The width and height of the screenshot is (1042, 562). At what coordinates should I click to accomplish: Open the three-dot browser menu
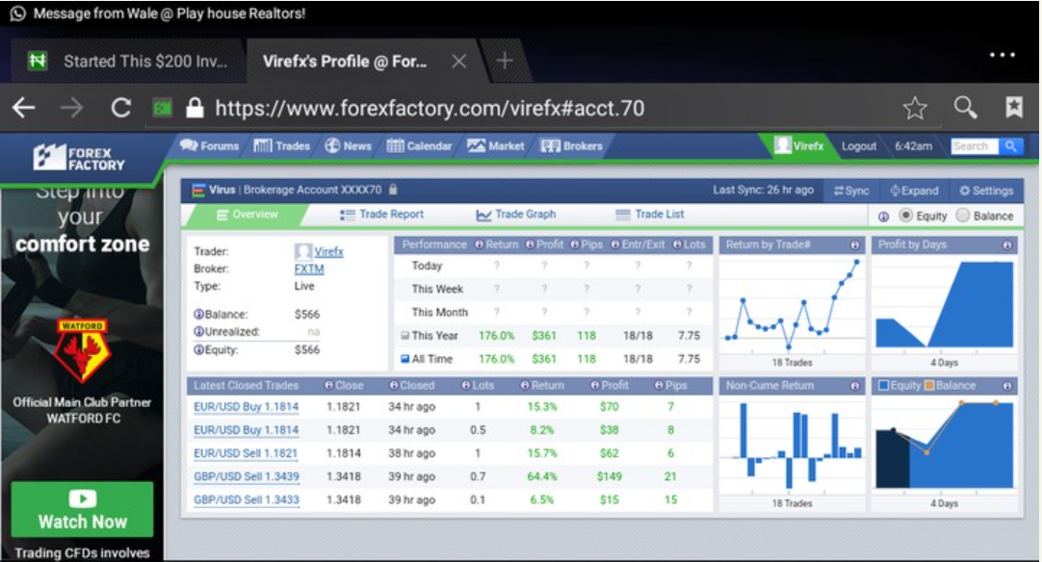1003,55
